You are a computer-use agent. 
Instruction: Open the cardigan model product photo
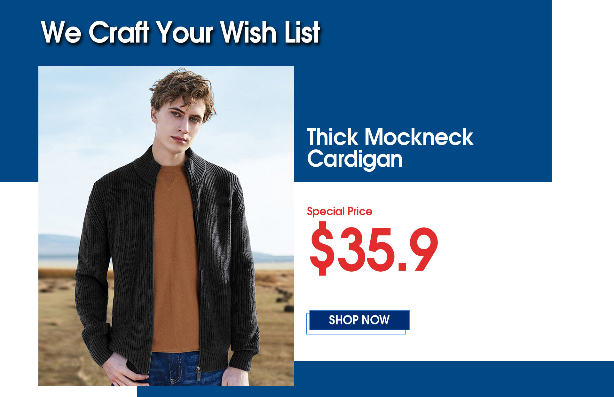tap(166, 226)
